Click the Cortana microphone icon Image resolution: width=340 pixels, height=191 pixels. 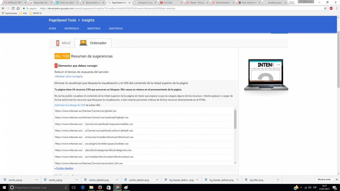pos(66,187)
